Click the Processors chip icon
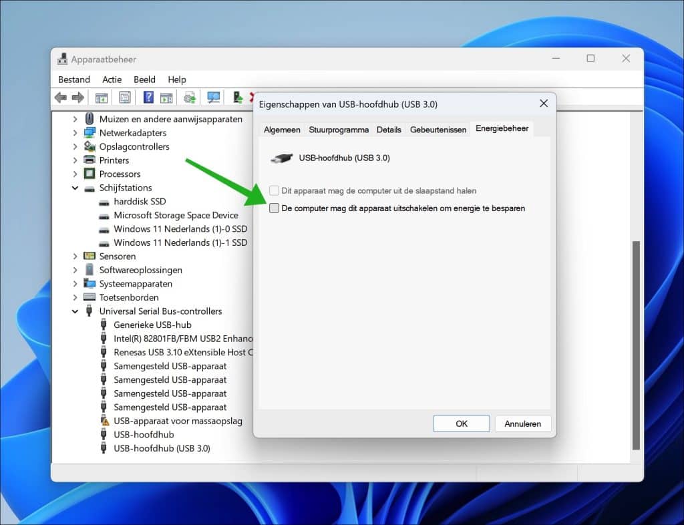 pos(90,174)
